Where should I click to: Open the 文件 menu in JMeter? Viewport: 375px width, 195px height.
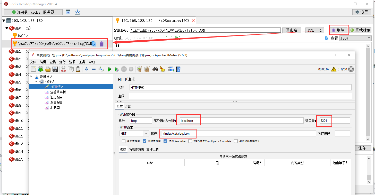click(33, 62)
